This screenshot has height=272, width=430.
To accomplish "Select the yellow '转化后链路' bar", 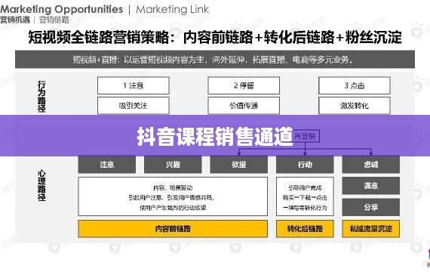I will pos(305,229).
